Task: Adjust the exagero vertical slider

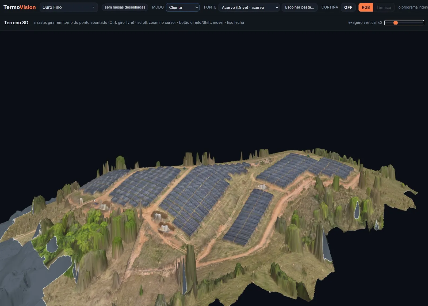Action: [x=404, y=23]
